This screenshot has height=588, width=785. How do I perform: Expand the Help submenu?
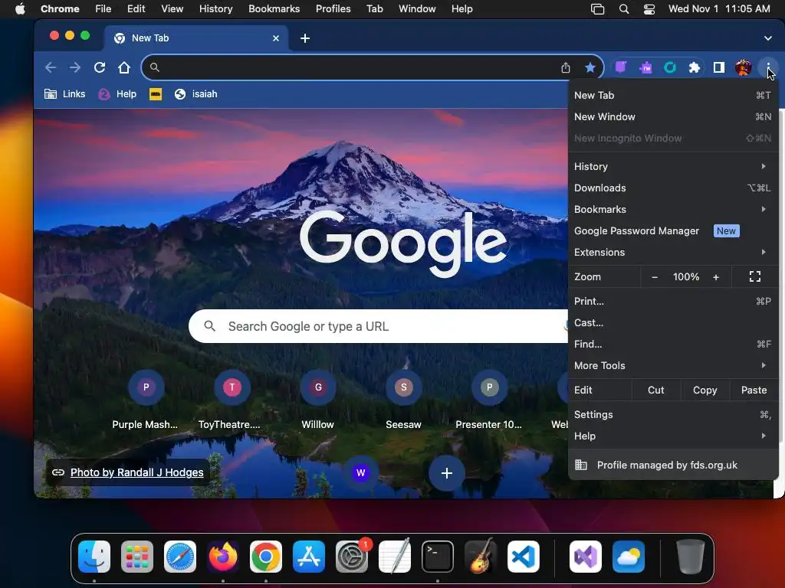[x=673, y=436]
